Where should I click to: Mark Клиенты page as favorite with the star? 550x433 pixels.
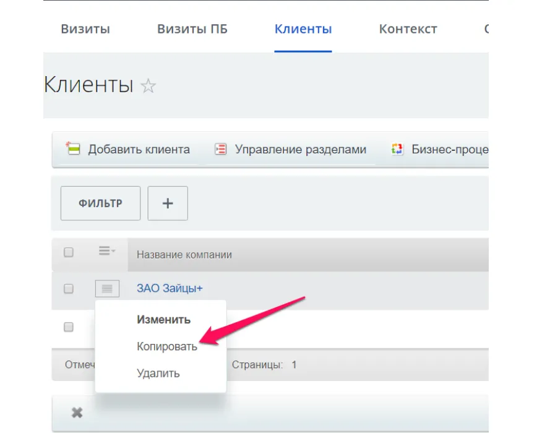tap(148, 86)
